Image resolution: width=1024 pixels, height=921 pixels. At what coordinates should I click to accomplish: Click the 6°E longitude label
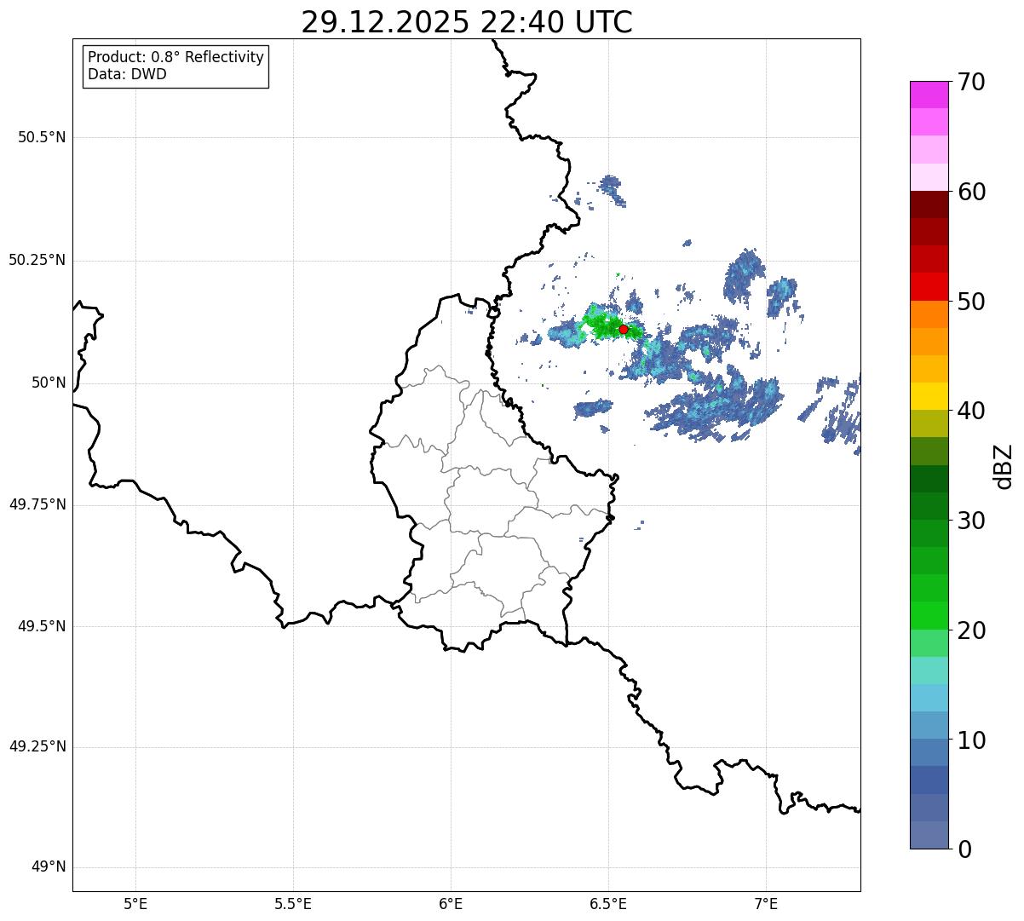tap(451, 903)
